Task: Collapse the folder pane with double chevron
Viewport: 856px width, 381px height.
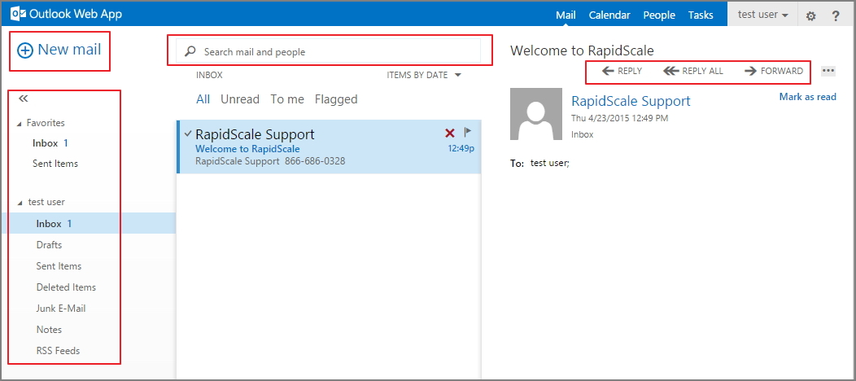Action: [24, 99]
